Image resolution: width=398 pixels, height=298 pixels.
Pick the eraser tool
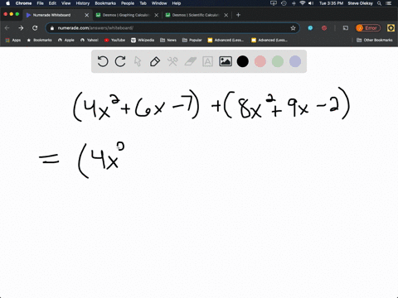191,61
